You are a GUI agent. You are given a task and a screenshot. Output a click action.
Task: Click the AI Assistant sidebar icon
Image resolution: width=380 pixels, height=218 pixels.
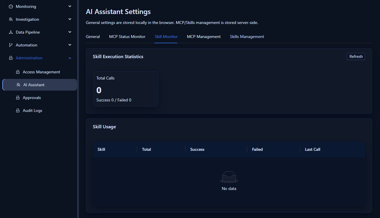click(18, 85)
